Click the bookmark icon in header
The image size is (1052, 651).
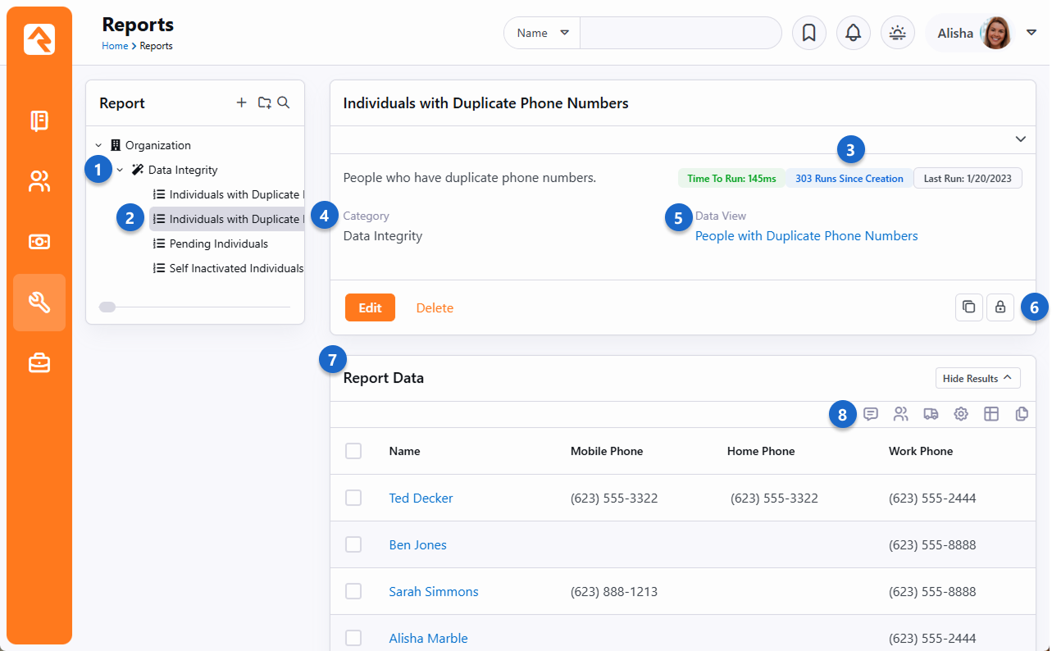click(808, 33)
